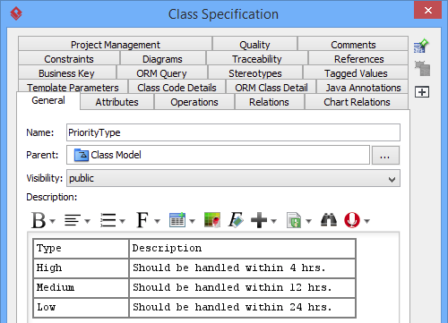Open the Operations tab
The image size is (448, 323).
click(194, 102)
